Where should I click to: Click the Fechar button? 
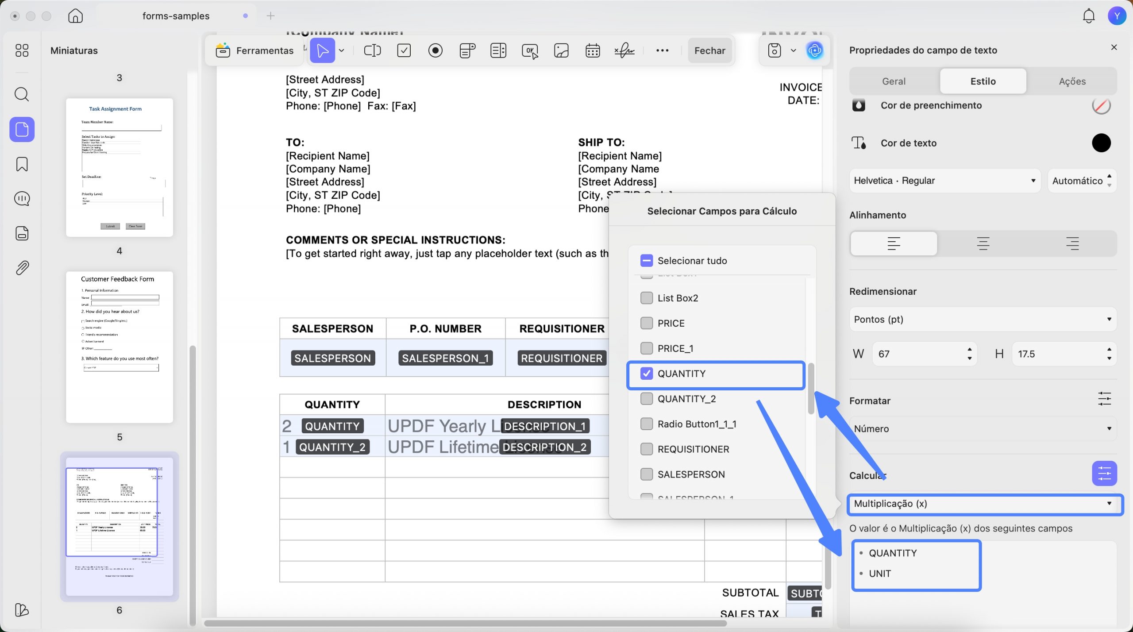(709, 50)
